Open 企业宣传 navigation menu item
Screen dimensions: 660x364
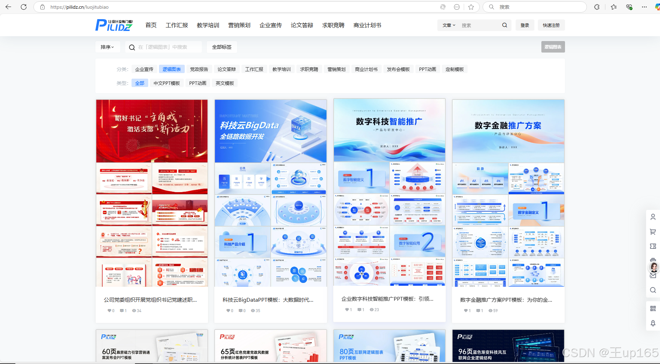click(271, 25)
